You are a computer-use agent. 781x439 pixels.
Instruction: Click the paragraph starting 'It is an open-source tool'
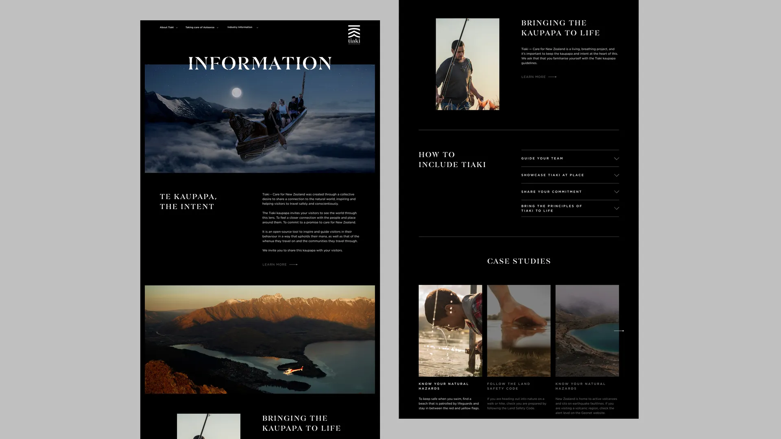[x=311, y=236]
